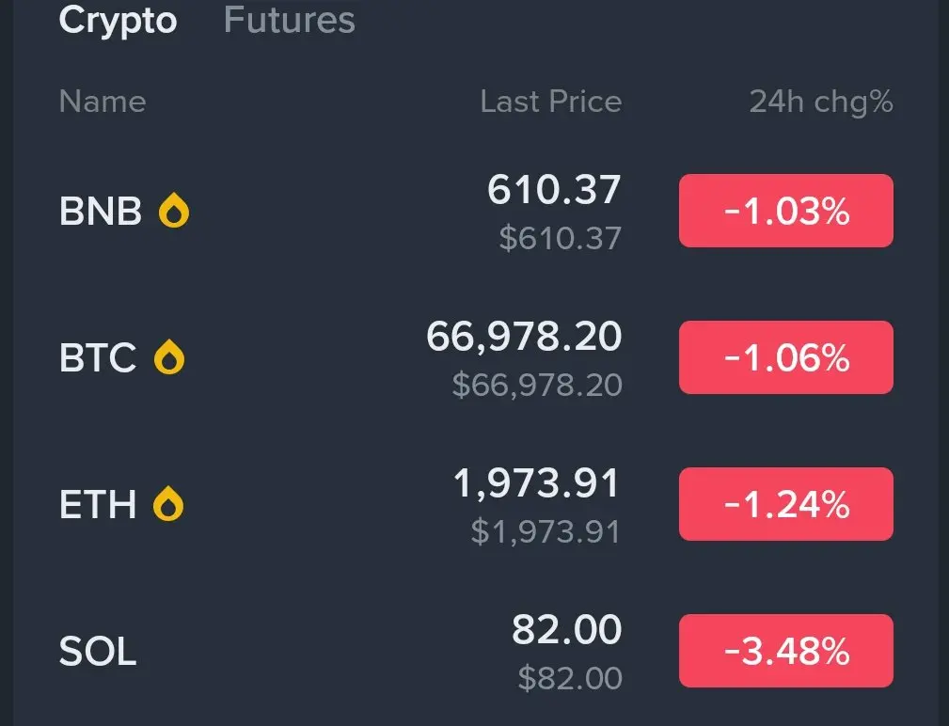Image resolution: width=949 pixels, height=726 pixels.
Task: Click the SOL last price 82.00
Action: coord(566,630)
